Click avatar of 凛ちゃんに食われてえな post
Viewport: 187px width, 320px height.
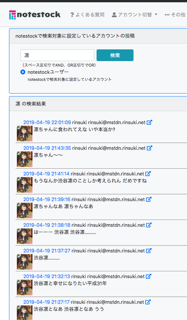(24, 133)
